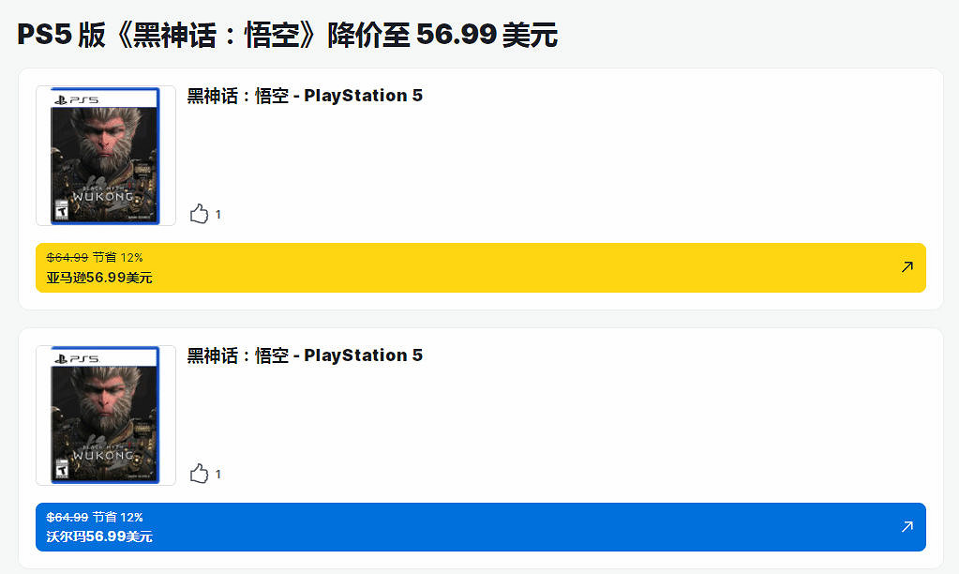Open the first 黑神话：悟空 - PlayStation 5 title
Screen dimensions: 959x574
(x=305, y=96)
